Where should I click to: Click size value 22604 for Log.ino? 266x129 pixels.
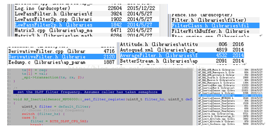[115, 8]
